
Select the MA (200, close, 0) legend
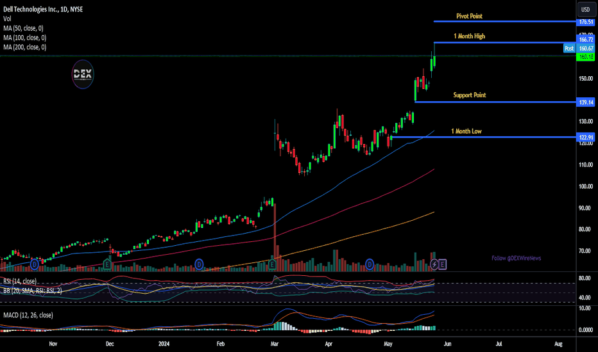pyautogui.click(x=25, y=47)
